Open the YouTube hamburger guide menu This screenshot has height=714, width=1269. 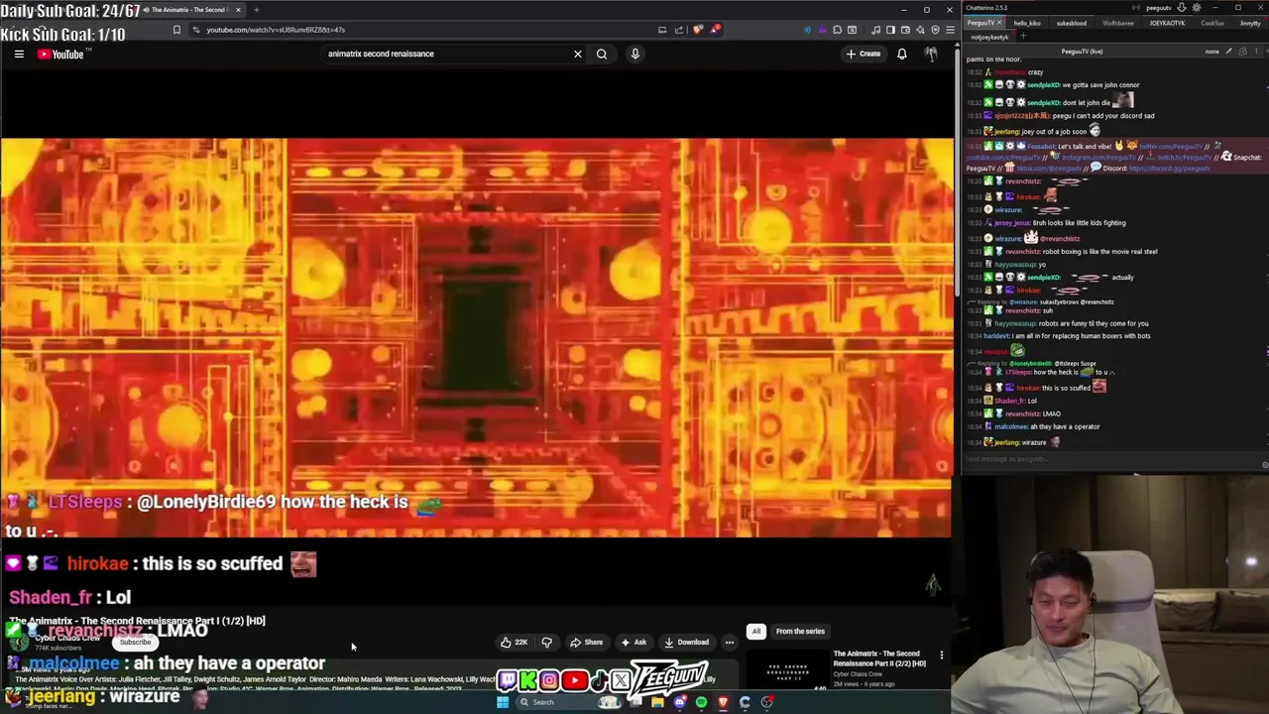[19, 54]
